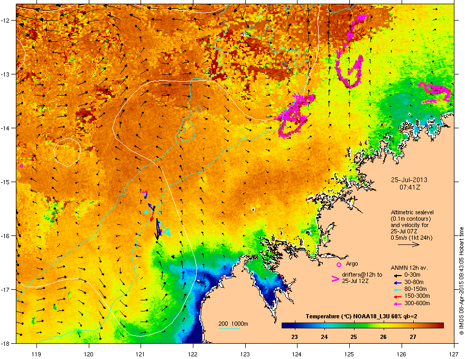Click the 'drifters@12h to' legend label
Screen dimensions: 465x359
362,275
